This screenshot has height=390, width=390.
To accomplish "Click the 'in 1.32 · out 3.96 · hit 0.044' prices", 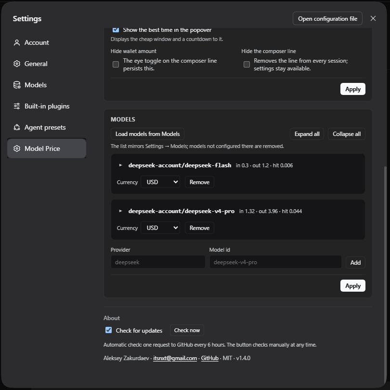I will (x=271, y=211).
